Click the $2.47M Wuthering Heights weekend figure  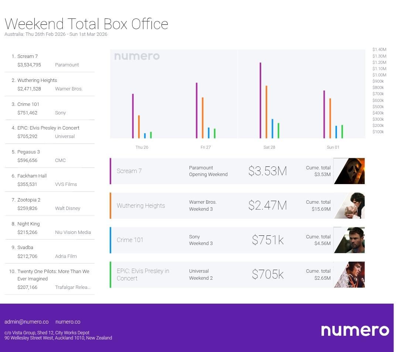tap(267, 206)
